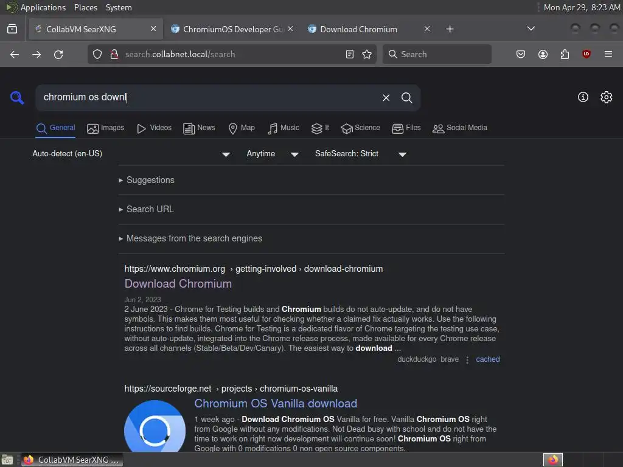Viewport: 623px width, 467px height.
Task: Click the Chromium OS Vanilla thumbnail
Action: 155,426
